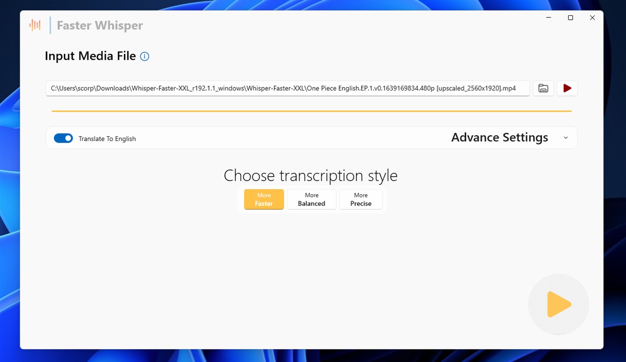The width and height of the screenshot is (626, 362).
Task: Click the Faster Whisper title text
Action: tap(100, 25)
